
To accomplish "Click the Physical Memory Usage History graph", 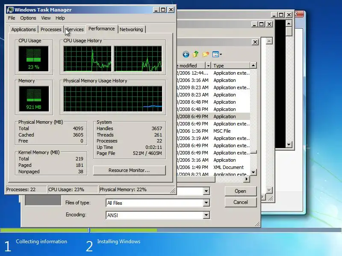I will click(x=113, y=99).
